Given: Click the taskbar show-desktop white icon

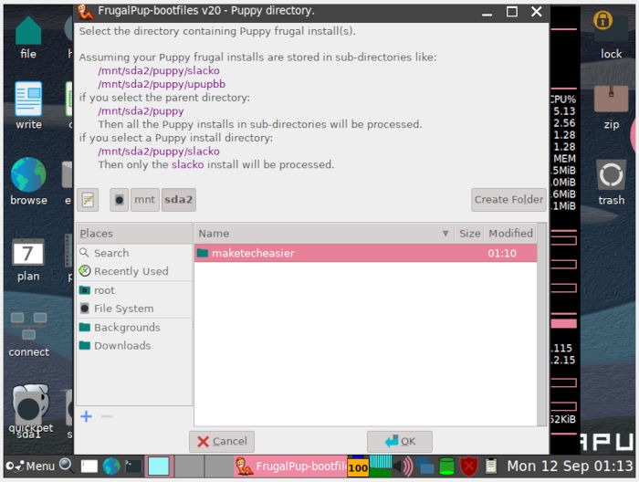Looking at the screenshot, I should coord(89,466).
